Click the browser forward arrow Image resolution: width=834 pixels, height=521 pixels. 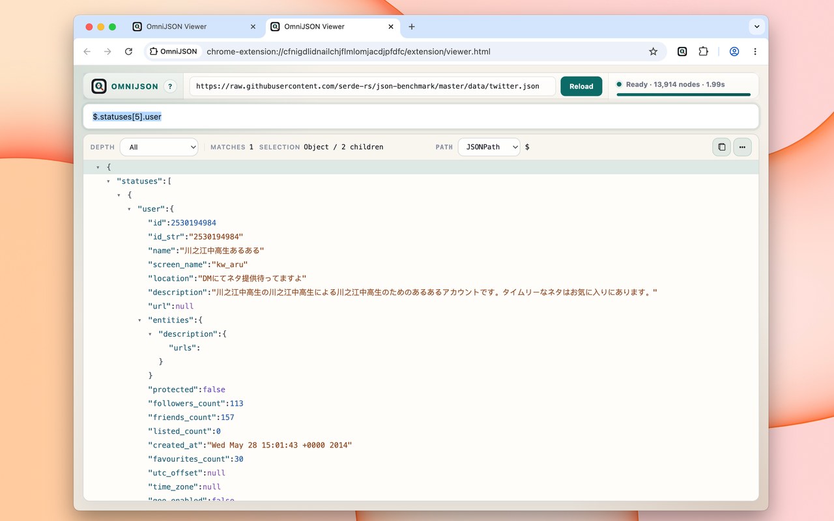pyautogui.click(x=108, y=51)
